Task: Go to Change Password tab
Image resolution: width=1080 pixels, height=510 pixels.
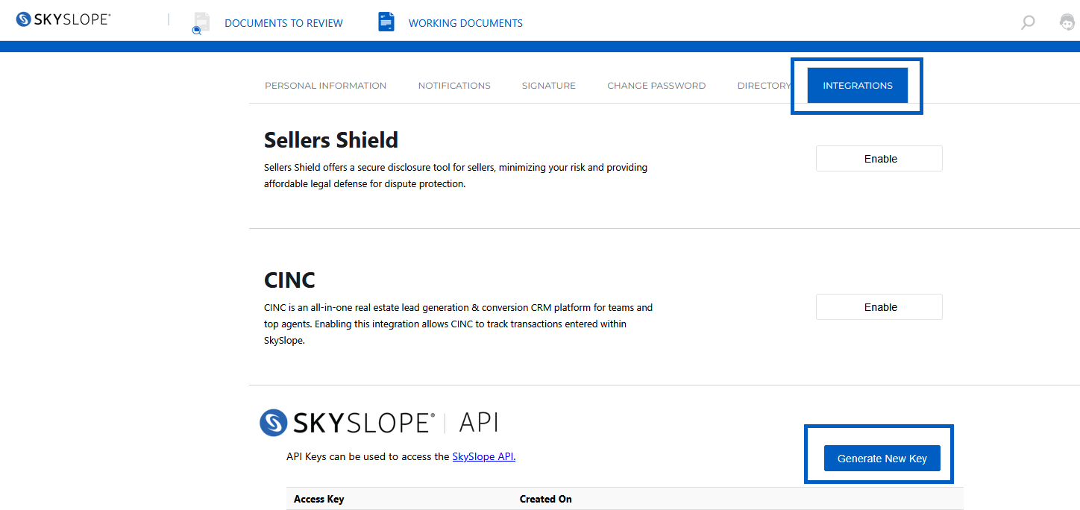Action: coord(656,86)
